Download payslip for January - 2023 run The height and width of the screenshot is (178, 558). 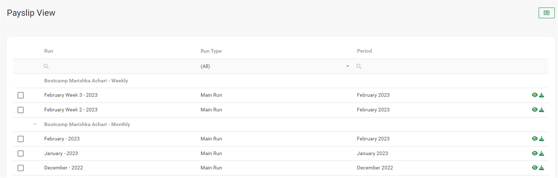[x=542, y=153]
